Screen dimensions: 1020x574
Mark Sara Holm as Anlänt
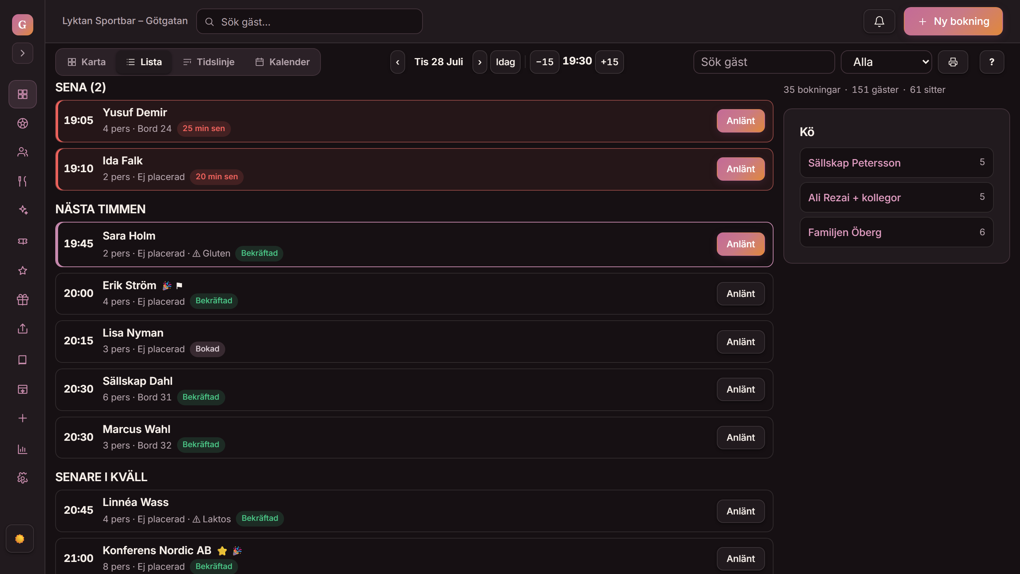click(x=741, y=244)
